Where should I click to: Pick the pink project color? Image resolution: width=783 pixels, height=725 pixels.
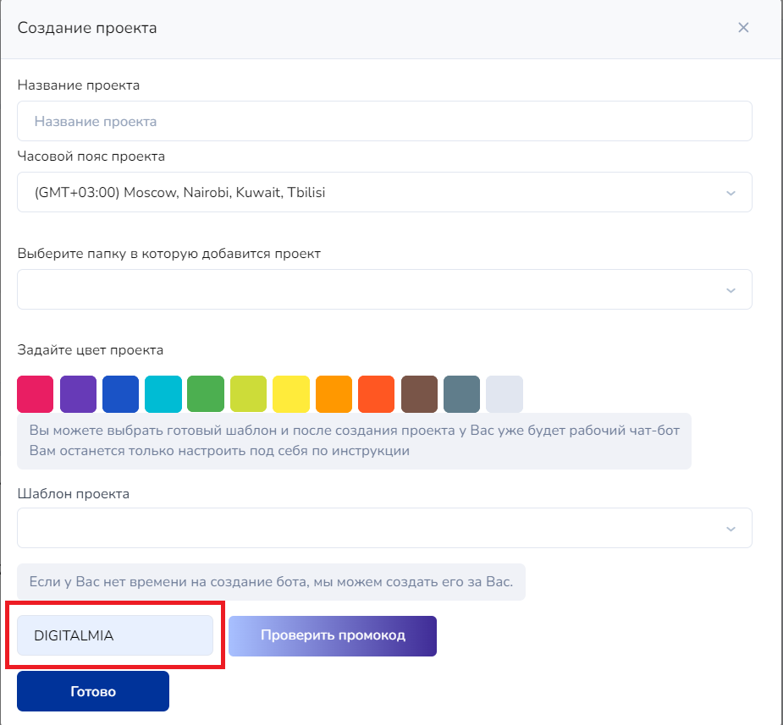[35, 394]
